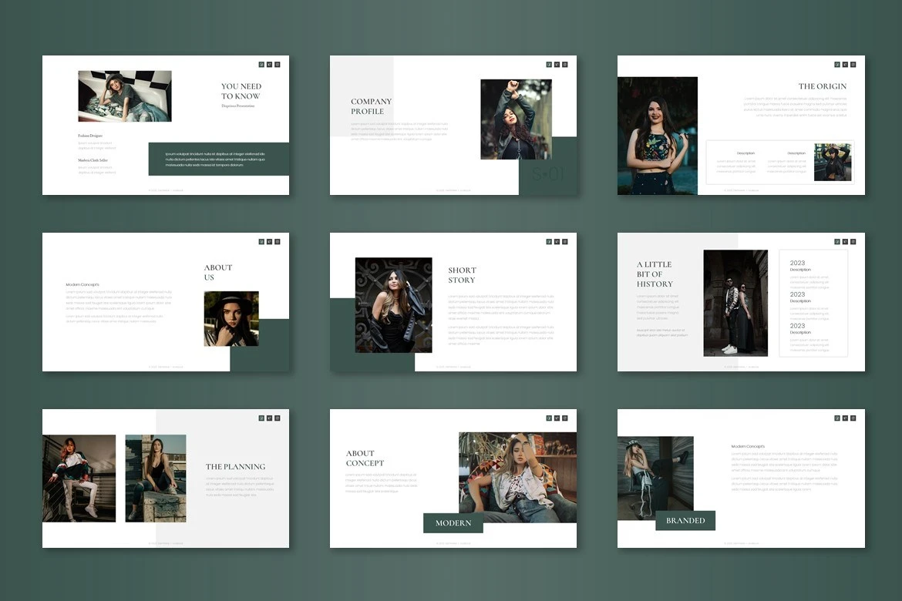
Task: Click the Twitter icon on The Origin slide
Action: point(845,65)
